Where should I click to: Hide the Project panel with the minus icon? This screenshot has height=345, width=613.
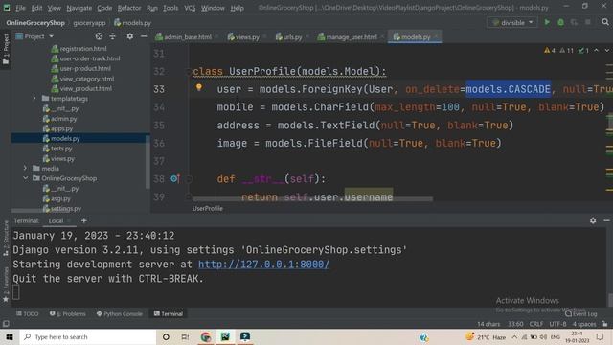(144, 36)
